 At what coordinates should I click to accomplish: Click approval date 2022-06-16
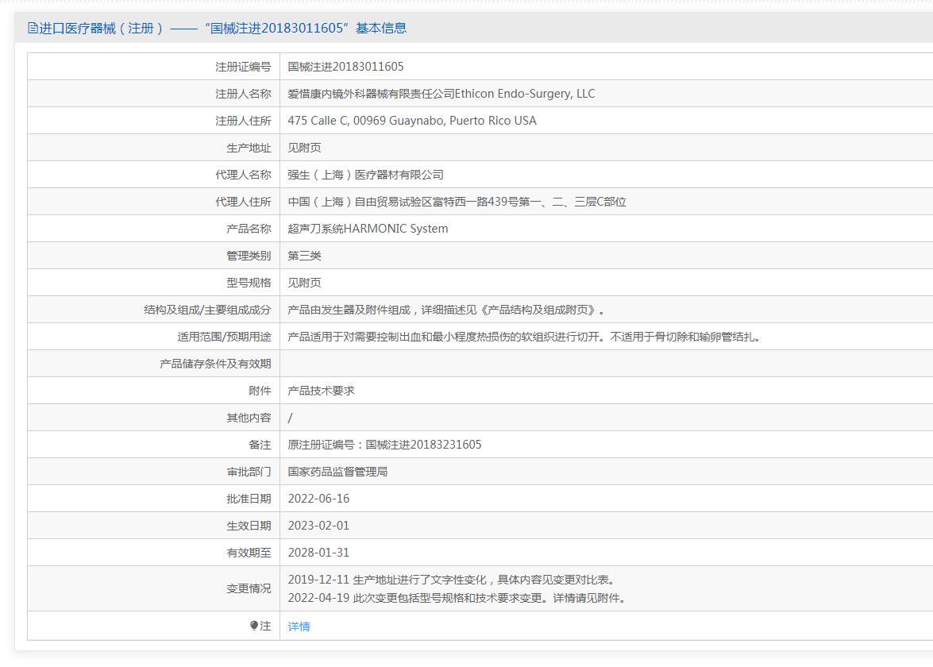318,499
